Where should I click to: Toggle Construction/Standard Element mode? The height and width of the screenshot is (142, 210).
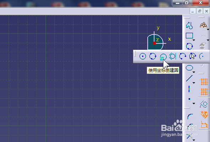[x=204, y=104]
